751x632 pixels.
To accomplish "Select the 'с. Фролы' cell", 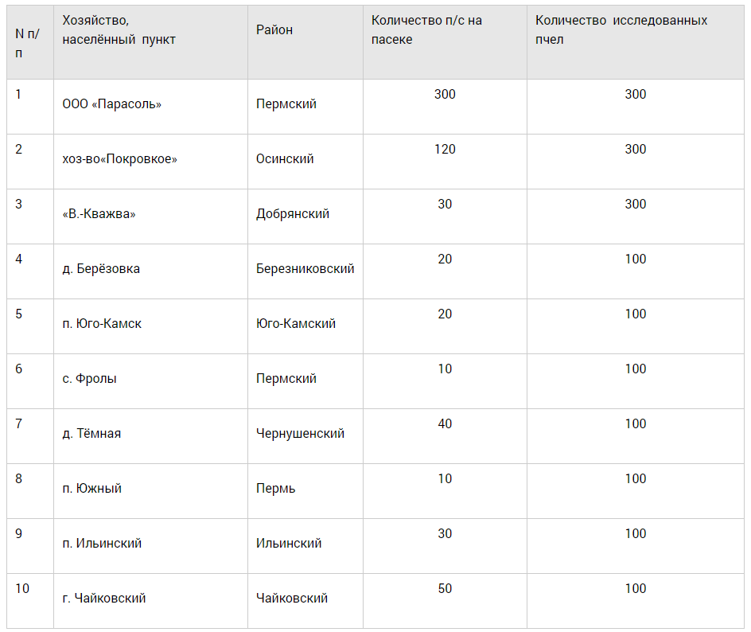I will point(90,379).
